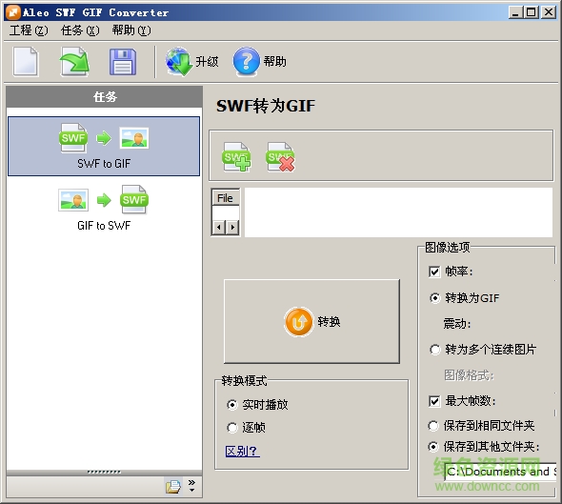Click the file list right scroll arrow

[x=232, y=228]
